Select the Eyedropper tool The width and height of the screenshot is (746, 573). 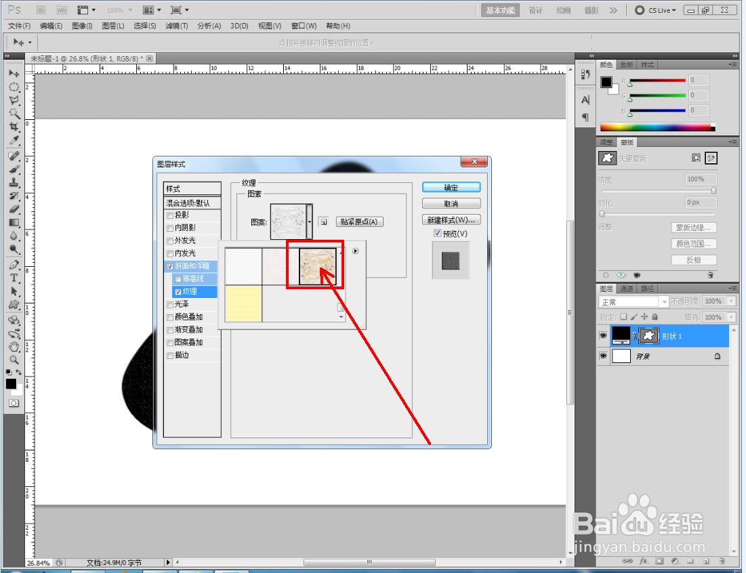tap(14, 140)
